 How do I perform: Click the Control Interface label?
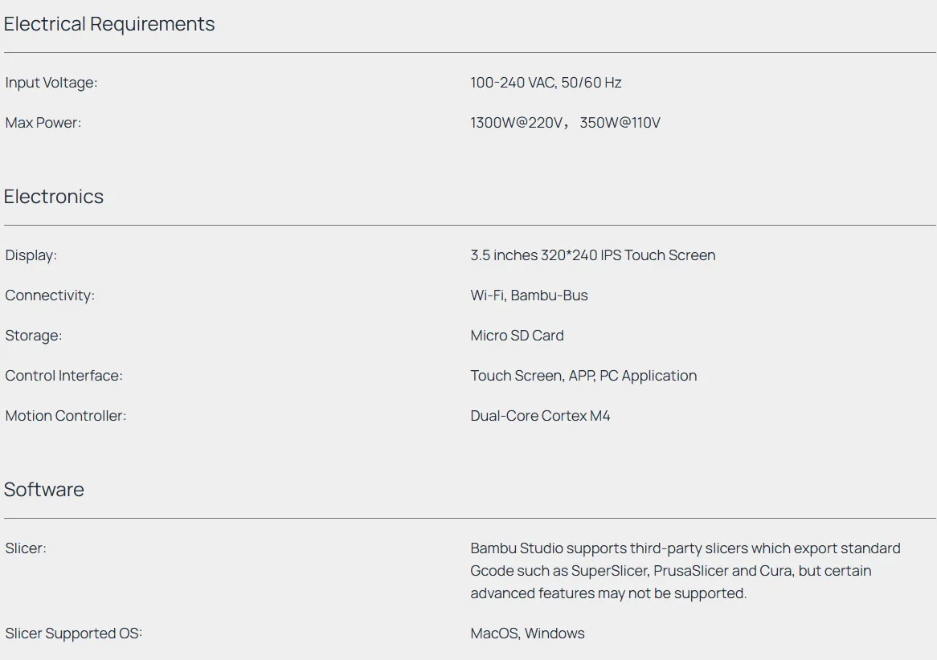(64, 376)
